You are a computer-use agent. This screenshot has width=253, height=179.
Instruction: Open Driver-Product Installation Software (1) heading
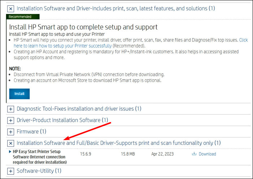(x=62, y=120)
